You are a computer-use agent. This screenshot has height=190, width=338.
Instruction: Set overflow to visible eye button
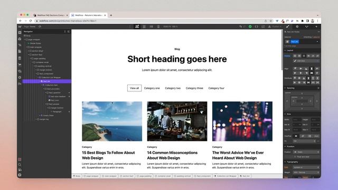[296, 136]
